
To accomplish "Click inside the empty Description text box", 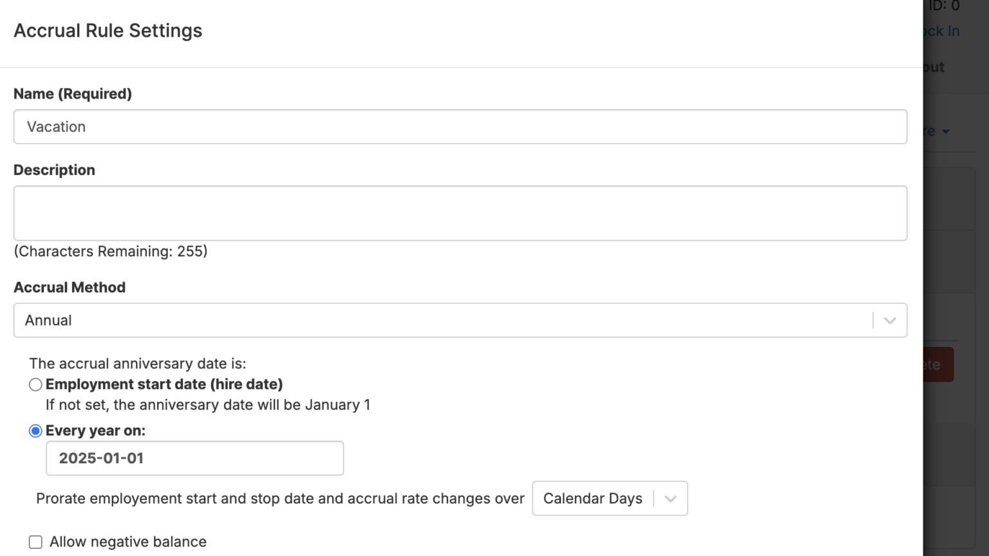I will point(460,213).
